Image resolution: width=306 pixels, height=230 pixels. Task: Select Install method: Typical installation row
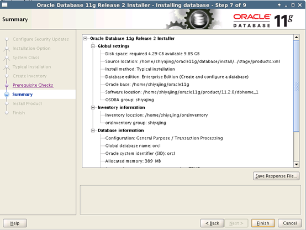pyautogui.click(x=140, y=69)
